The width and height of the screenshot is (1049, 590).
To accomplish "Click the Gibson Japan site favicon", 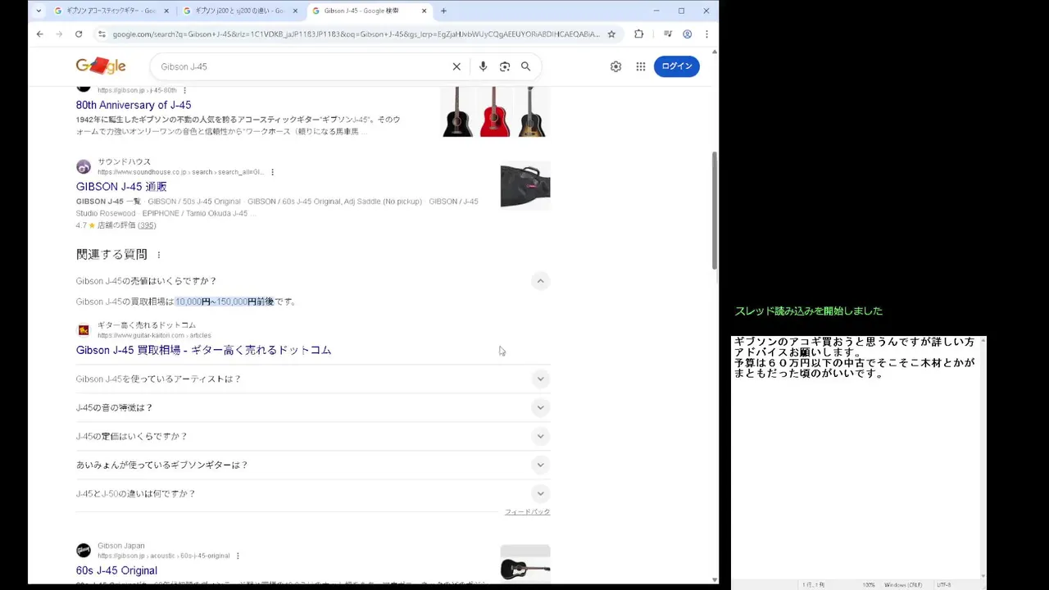I will (x=84, y=551).
